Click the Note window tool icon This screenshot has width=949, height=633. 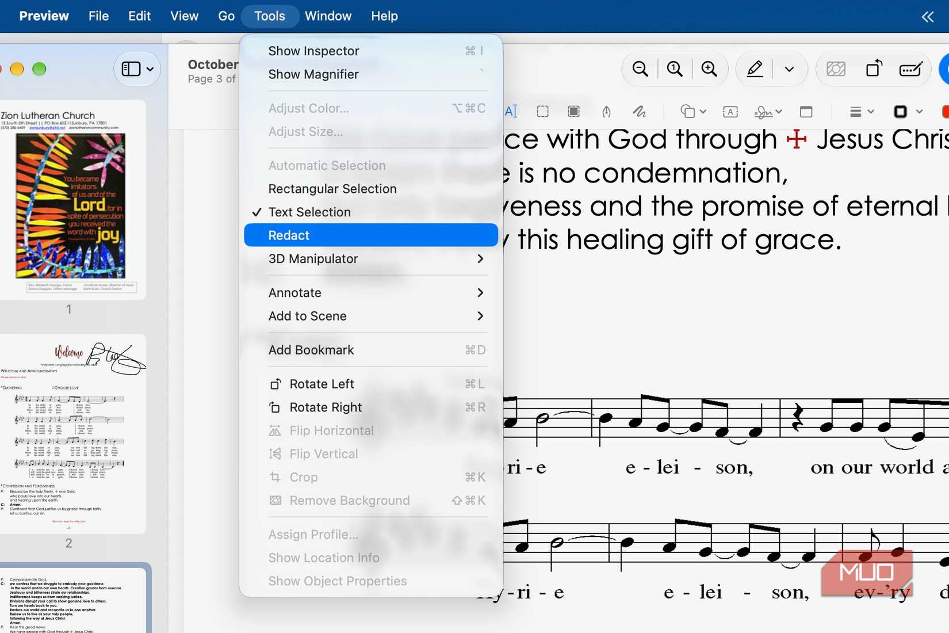806,112
